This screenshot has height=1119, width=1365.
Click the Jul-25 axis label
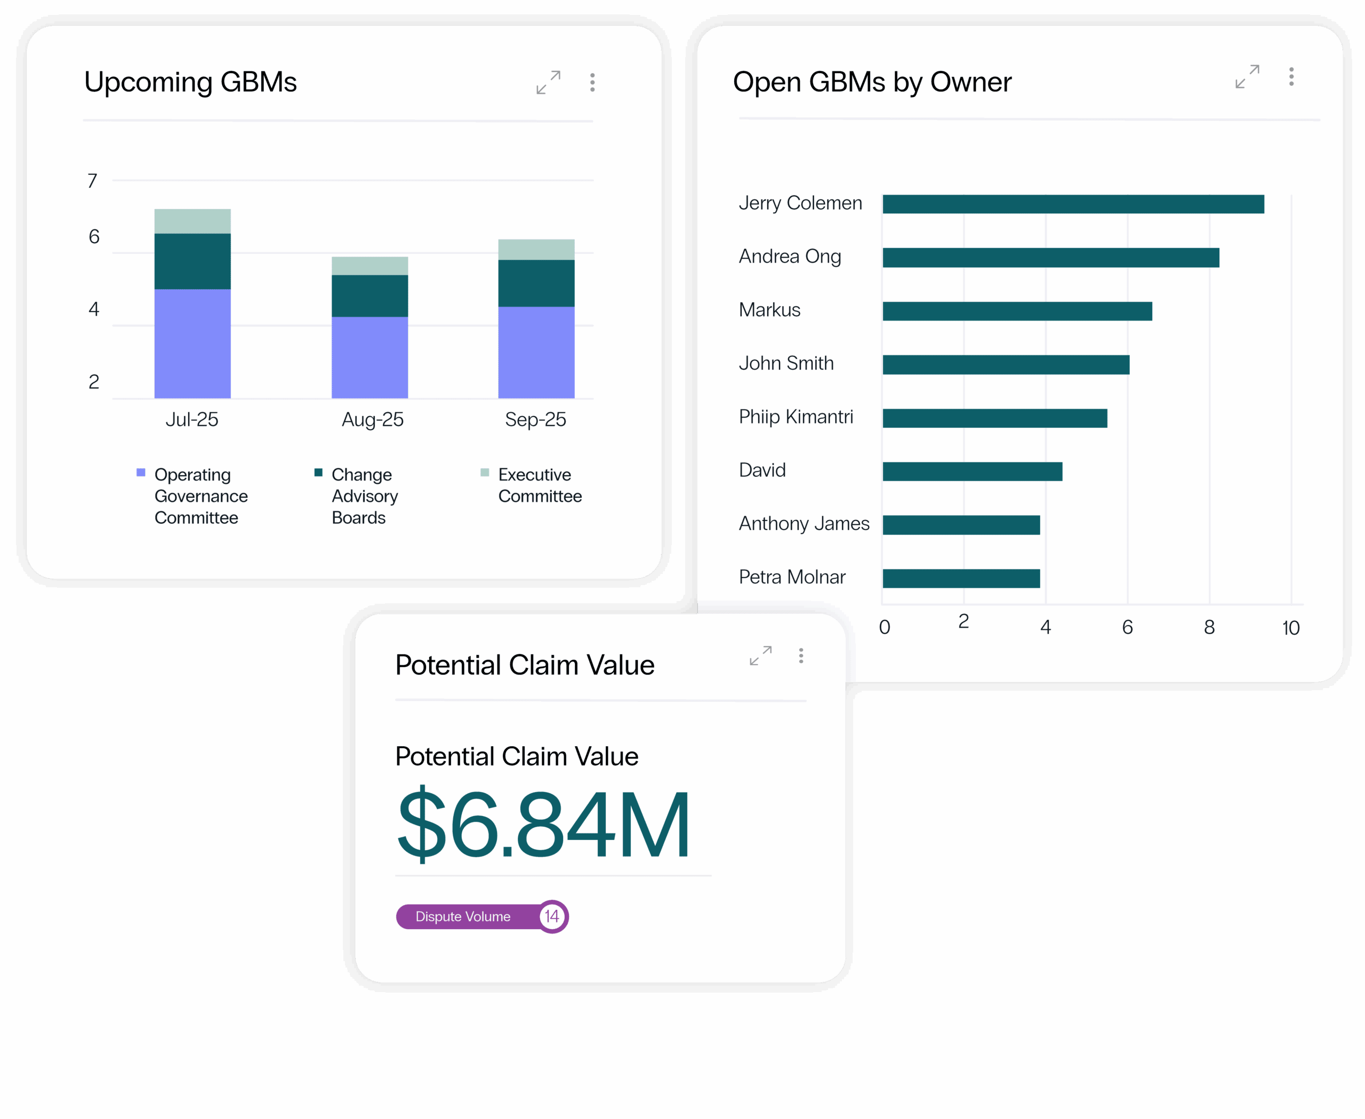[x=192, y=420]
